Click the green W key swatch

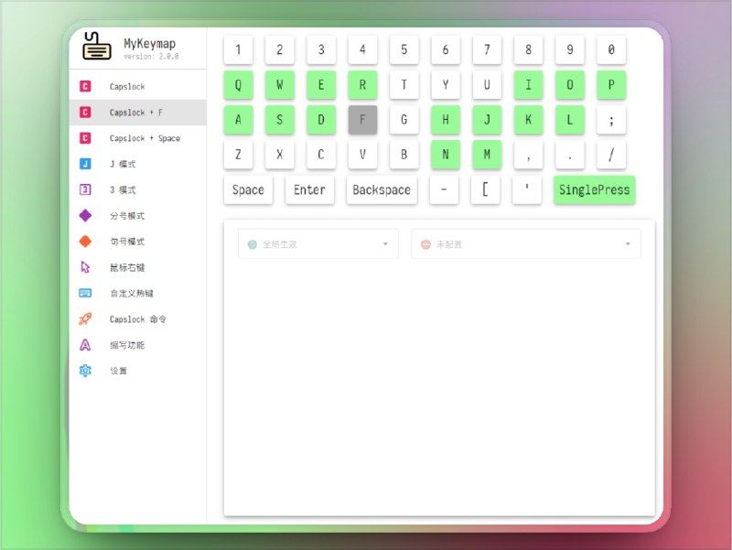pyautogui.click(x=279, y=84)
